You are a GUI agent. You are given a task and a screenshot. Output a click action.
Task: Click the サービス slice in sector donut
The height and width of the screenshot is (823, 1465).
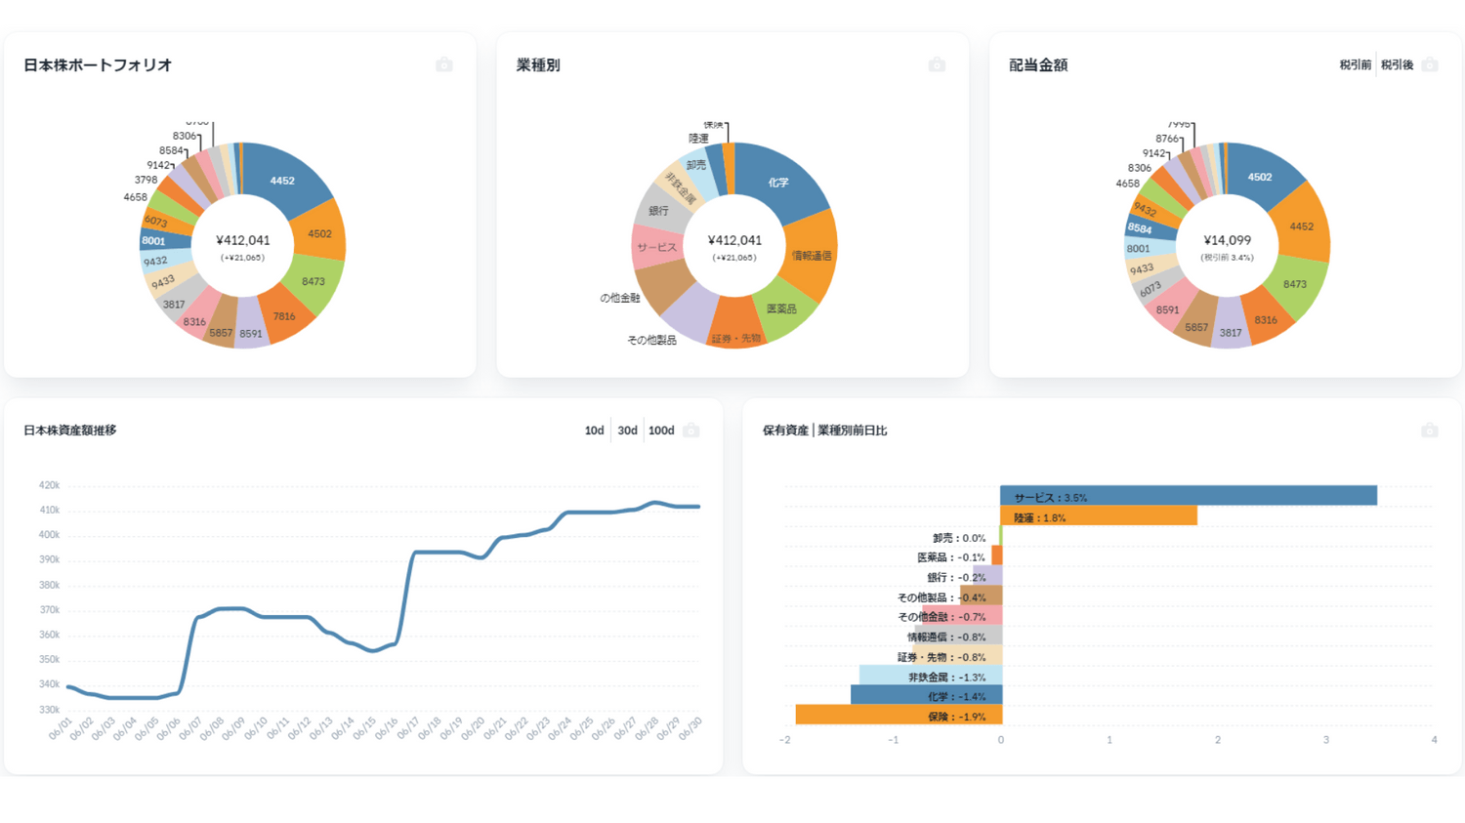click(657, 247)
